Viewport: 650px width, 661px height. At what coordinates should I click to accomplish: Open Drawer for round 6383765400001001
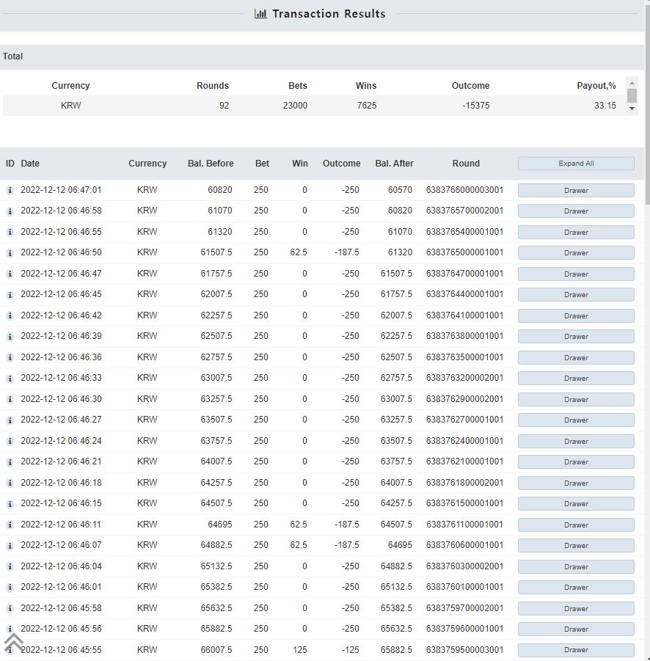(x=576, y=233)
